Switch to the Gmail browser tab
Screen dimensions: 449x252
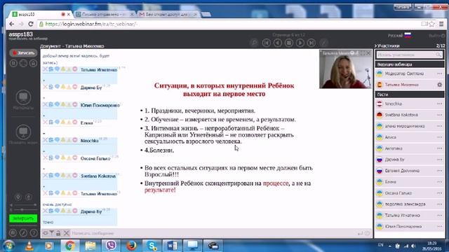pos(168,14)
